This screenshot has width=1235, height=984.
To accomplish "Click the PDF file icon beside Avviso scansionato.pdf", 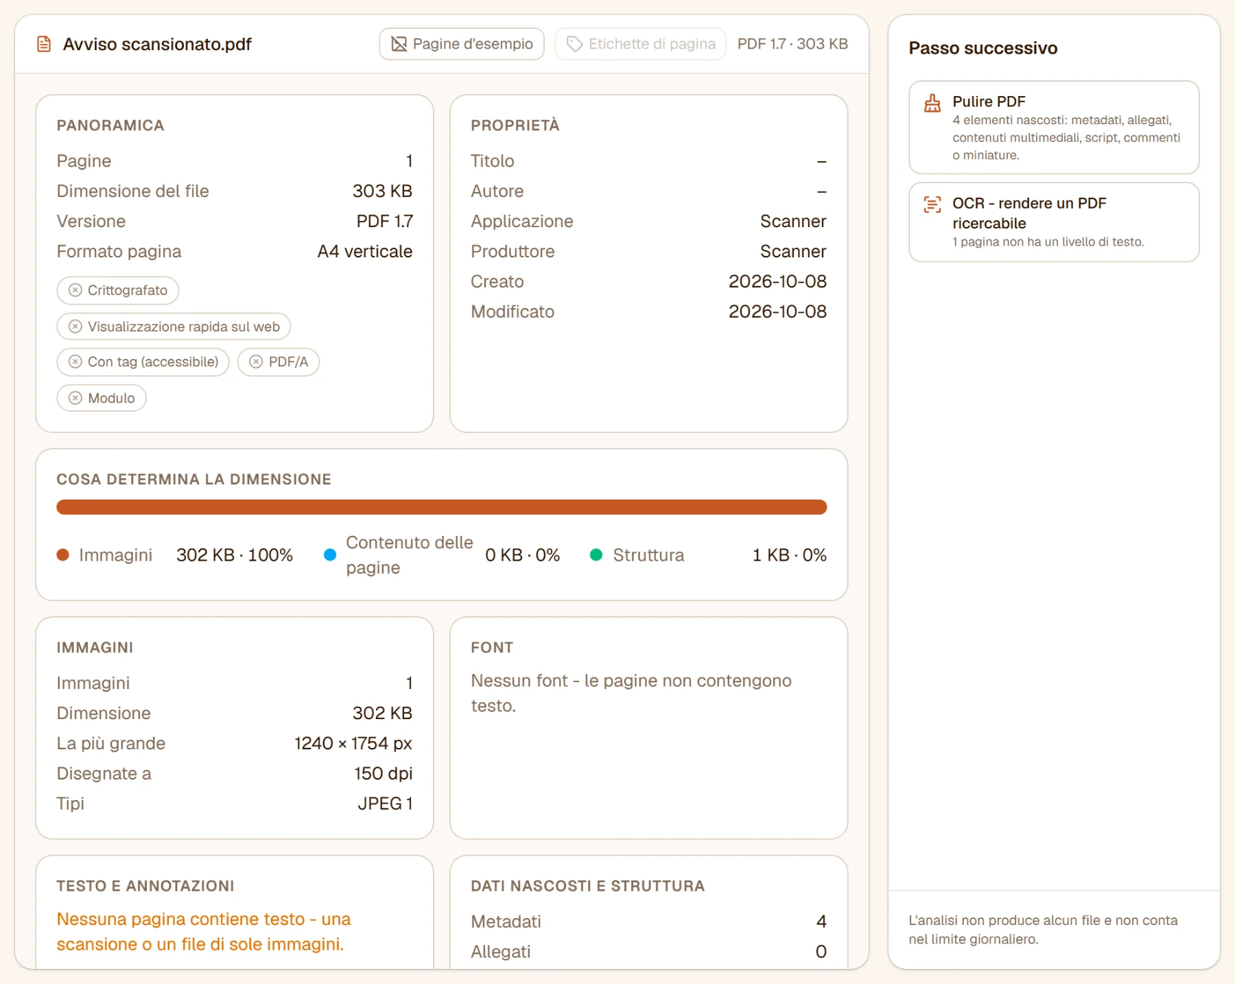I will pos(44,45).
